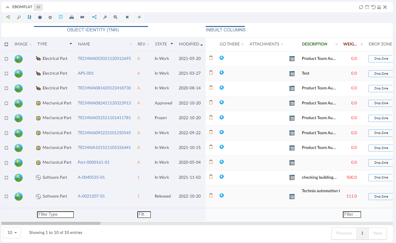The height and width of the screenshot is (243, 396).
Task: Click the fast-forward double arrow toolbar icon
Action: [x=82, y=17]
